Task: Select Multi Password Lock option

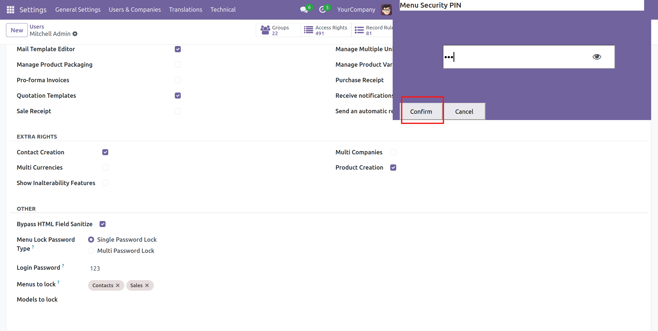Action: [91, 251]
